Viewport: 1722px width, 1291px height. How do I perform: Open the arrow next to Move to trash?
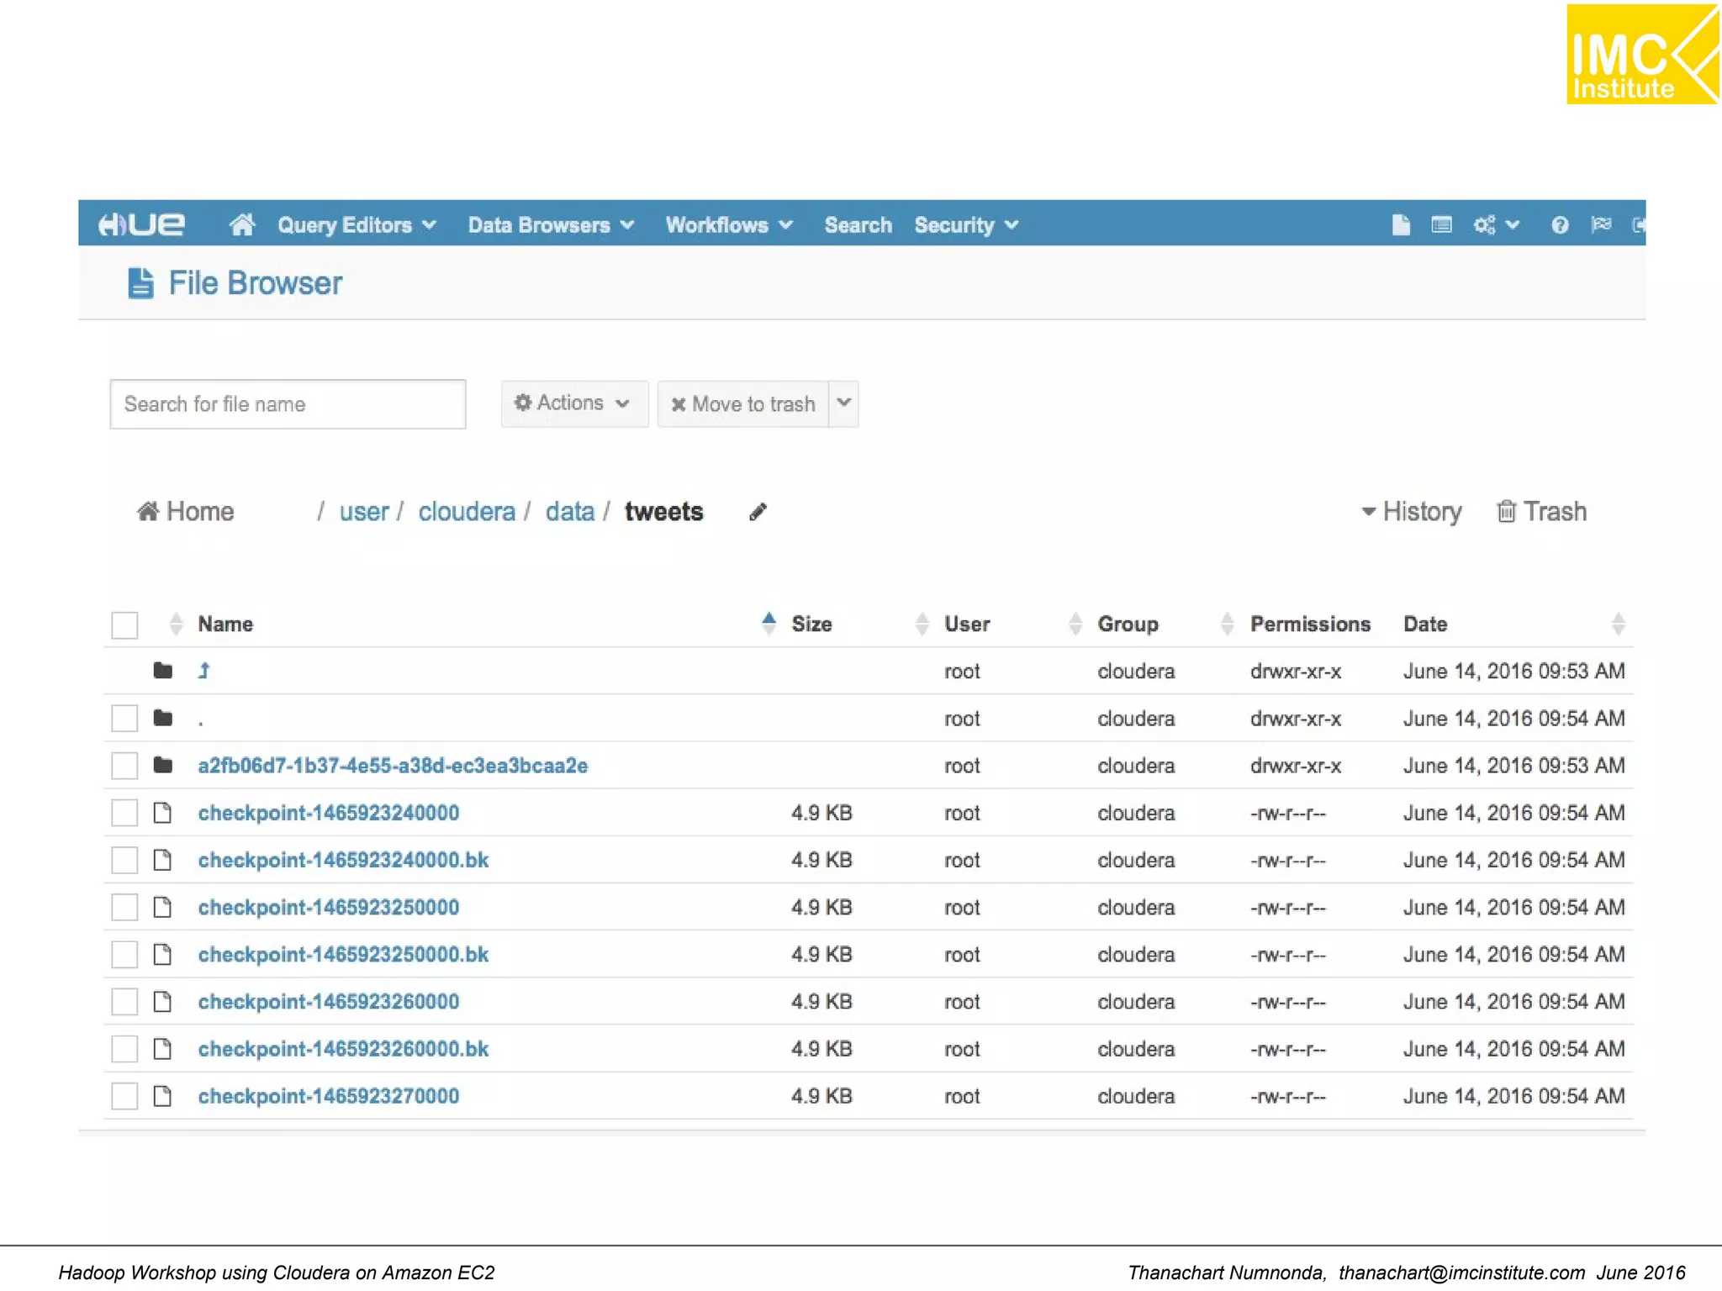click(x=844, y=403)
